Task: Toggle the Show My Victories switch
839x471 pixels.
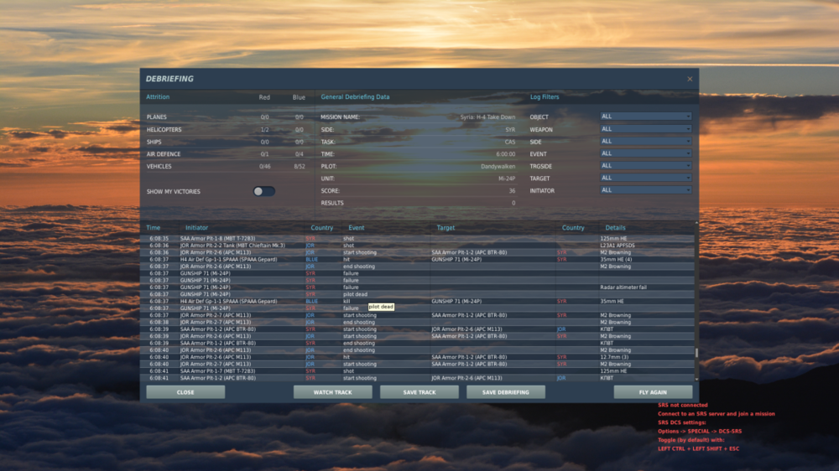Action: pyautogui.click(x=263, y=191)
